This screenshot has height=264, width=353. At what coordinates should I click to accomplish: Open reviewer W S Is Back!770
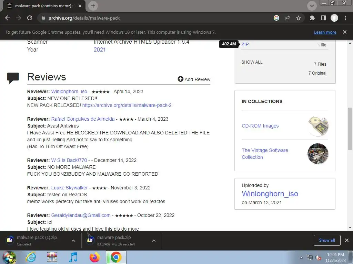69,160
